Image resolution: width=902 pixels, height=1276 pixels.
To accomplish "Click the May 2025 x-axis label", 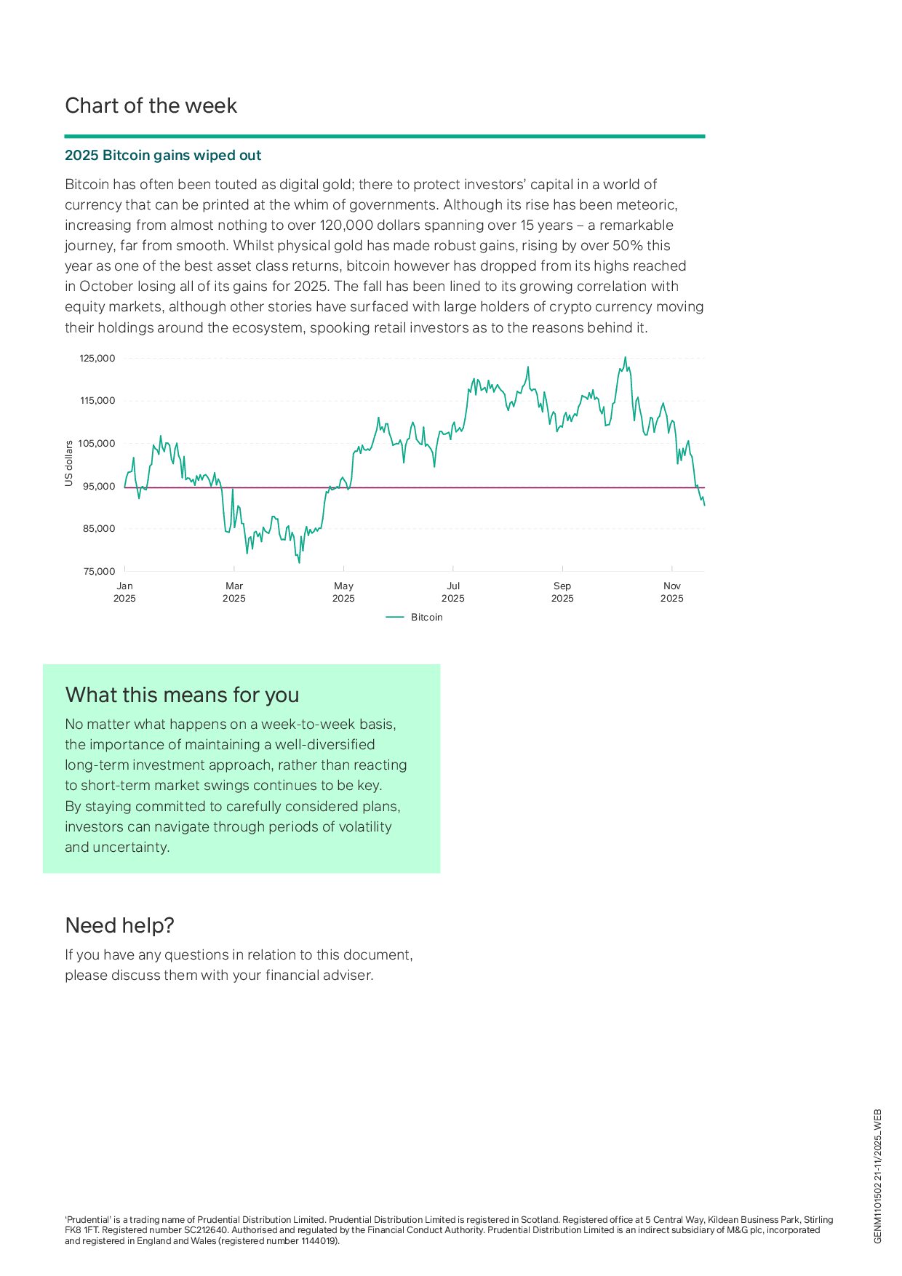I will (343, 592).
